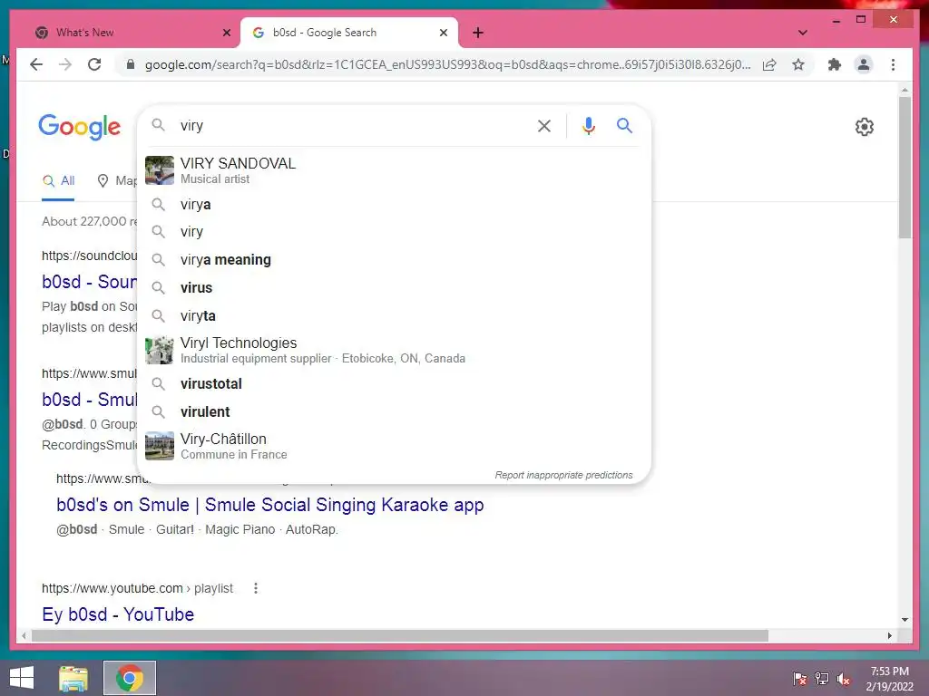Select the Viry-Châtillon suggestion
The width and height of the screenshot is (929, 696).
[394, 446]
